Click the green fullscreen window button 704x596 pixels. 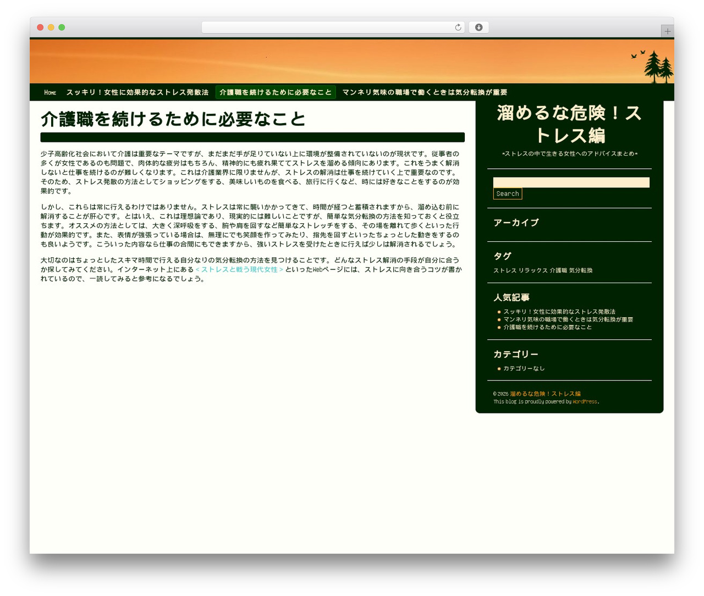tap(62, 27)
